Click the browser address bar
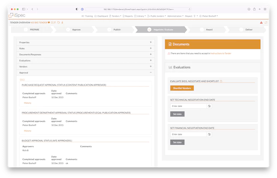Screen dimensions: 277x178 point(138,9)
